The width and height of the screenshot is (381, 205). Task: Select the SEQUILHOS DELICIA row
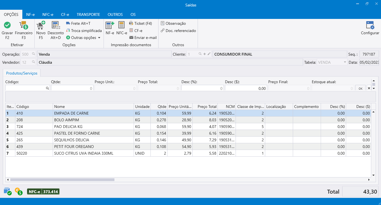tap(72, 140)
